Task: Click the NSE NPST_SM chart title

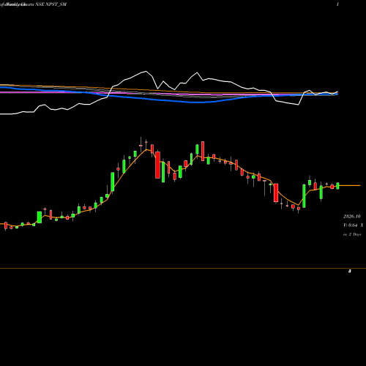Action: tap(51, 4)
